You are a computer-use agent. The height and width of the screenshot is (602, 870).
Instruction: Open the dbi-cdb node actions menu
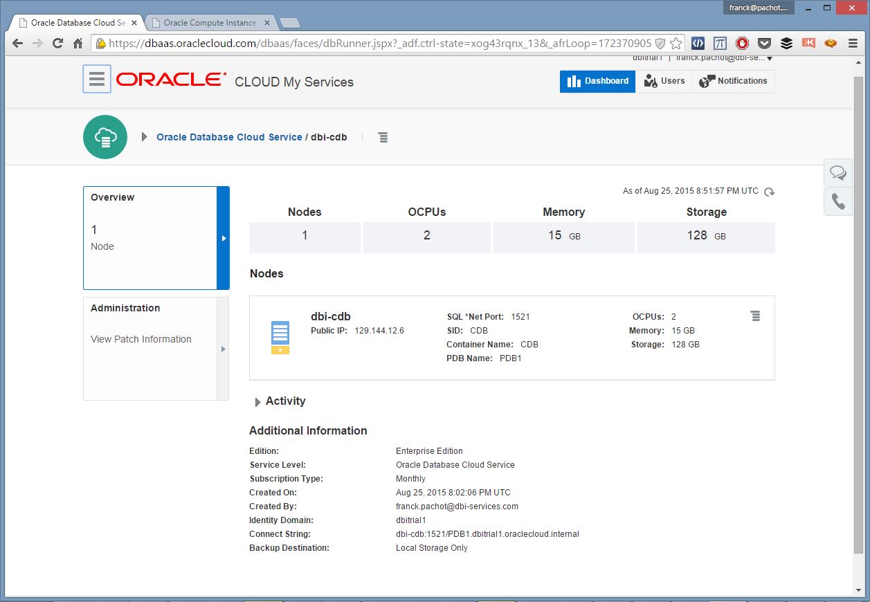755,316
